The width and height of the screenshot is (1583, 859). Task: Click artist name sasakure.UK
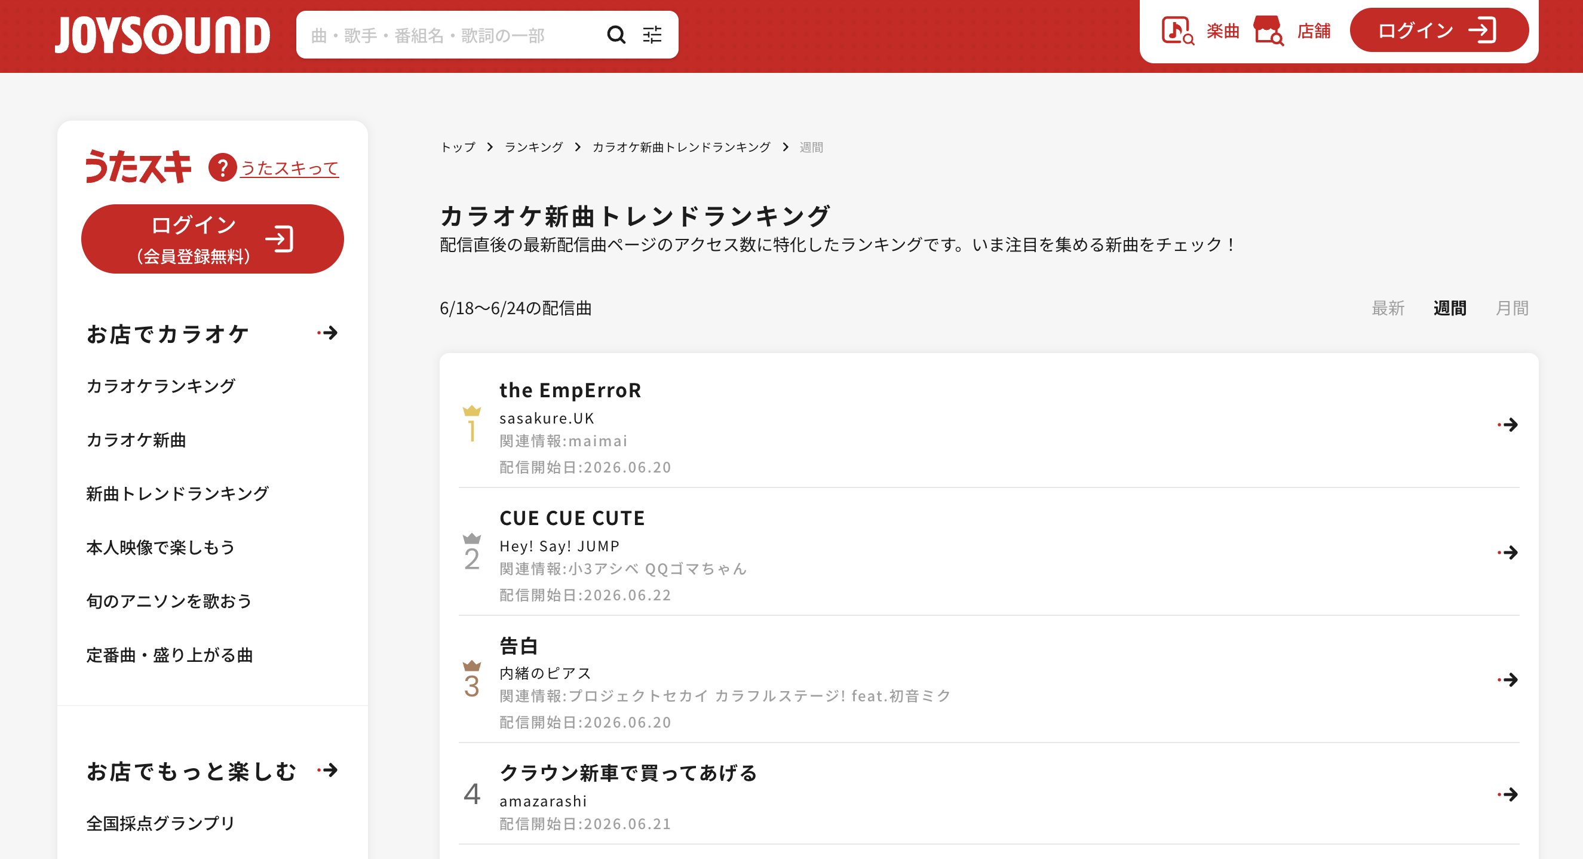(547, 418)
